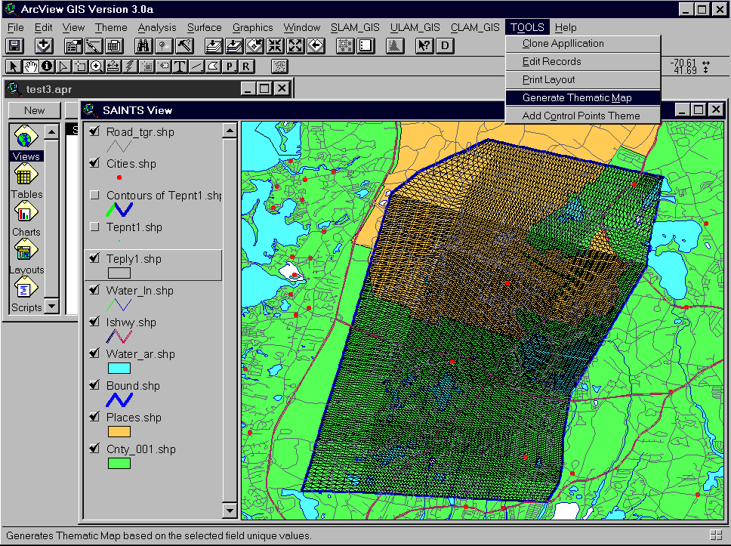The width and height of the screenshot is (731, 546).
Task: Open Views in the project window
Action: tap(26, 143)
